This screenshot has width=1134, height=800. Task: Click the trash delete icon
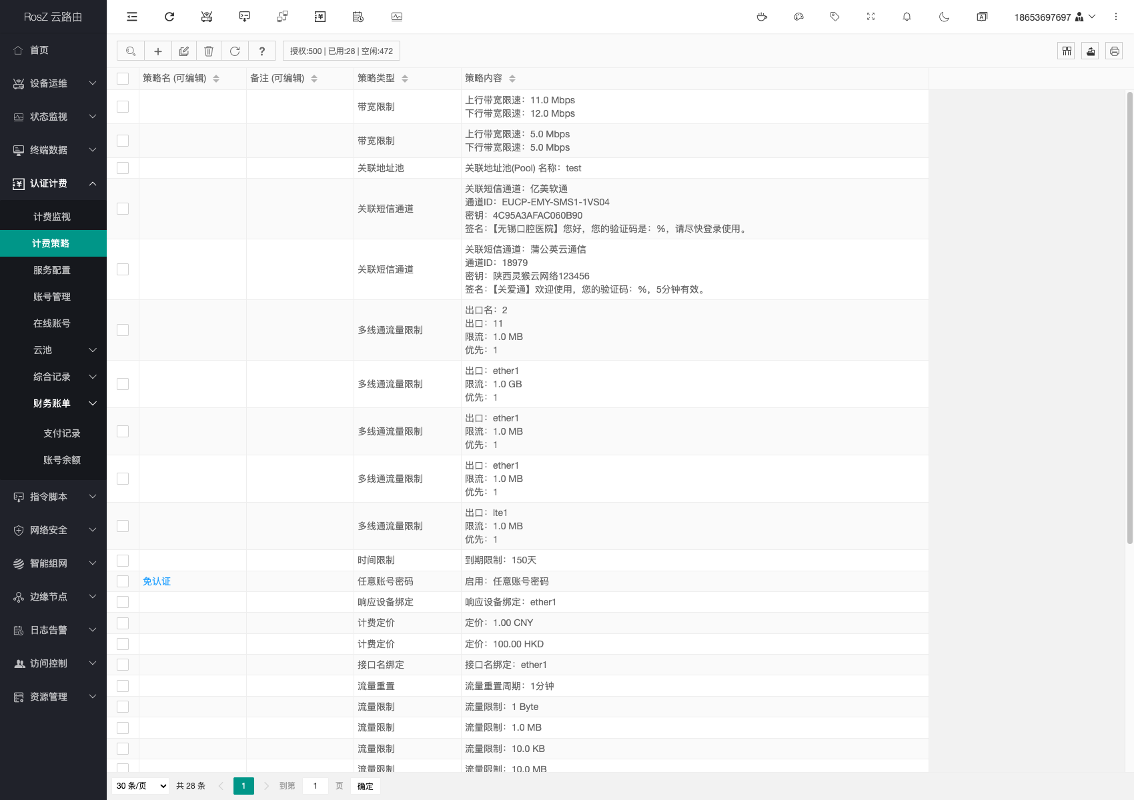pyautogui.click(x=209, y=51)
